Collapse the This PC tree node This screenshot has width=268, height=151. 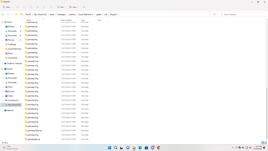pyautogui.click(x=2, y=69)
